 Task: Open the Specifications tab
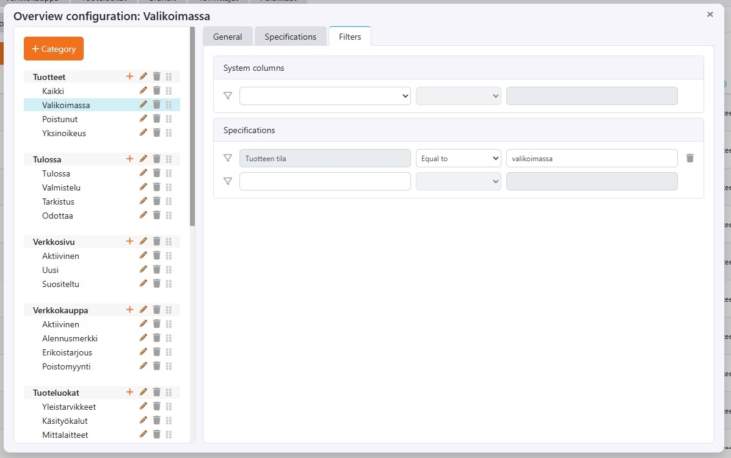tap(290, 37)
